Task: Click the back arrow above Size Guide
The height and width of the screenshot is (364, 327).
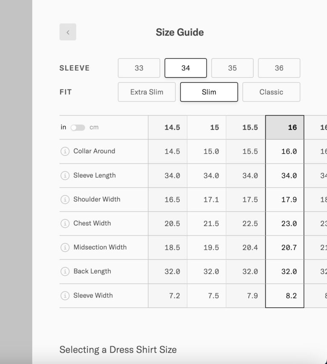Action: tap(68, 32)
